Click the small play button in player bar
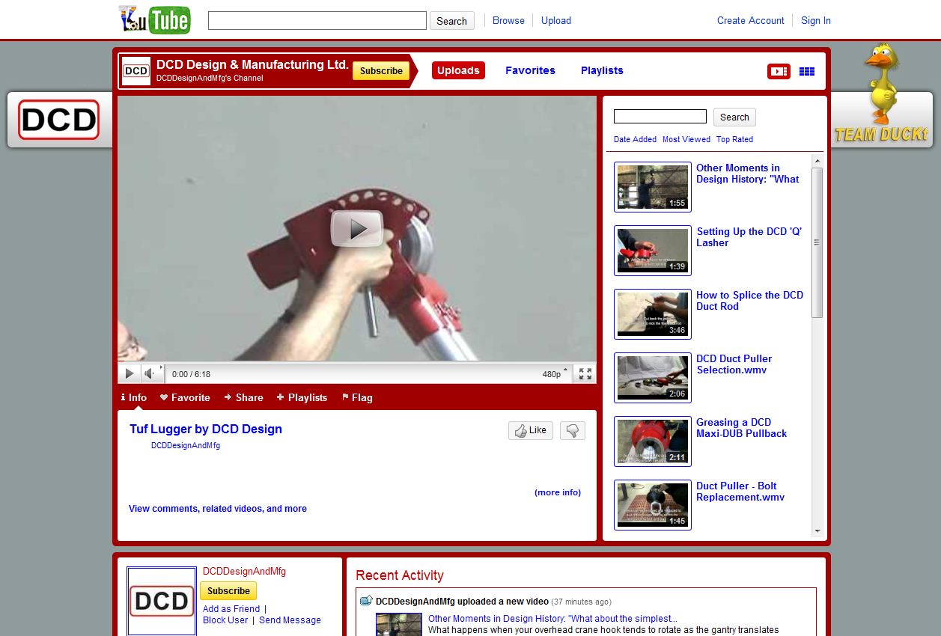 (x=129, y=373)
